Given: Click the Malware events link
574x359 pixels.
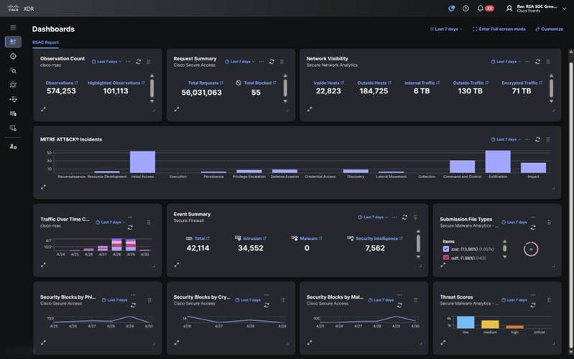Looking at the screenshot, I should click(x=310, y=238).
